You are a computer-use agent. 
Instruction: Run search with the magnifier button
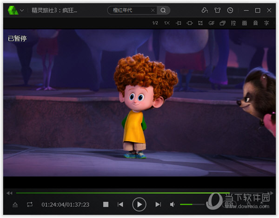coord(163,10)
